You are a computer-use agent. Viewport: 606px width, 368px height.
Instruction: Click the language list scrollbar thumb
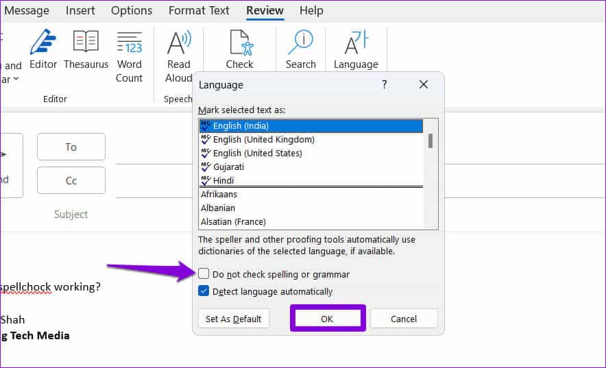(x=430, y=140)
